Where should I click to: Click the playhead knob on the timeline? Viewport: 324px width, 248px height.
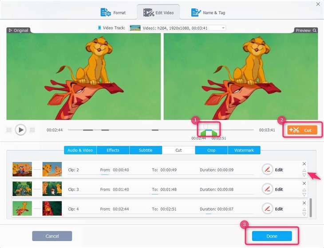[x=205, y=126]
